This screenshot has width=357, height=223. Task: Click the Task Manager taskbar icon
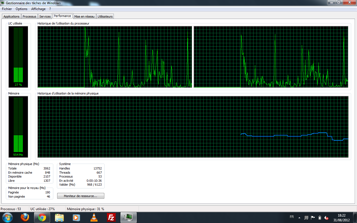pos(129,217)
